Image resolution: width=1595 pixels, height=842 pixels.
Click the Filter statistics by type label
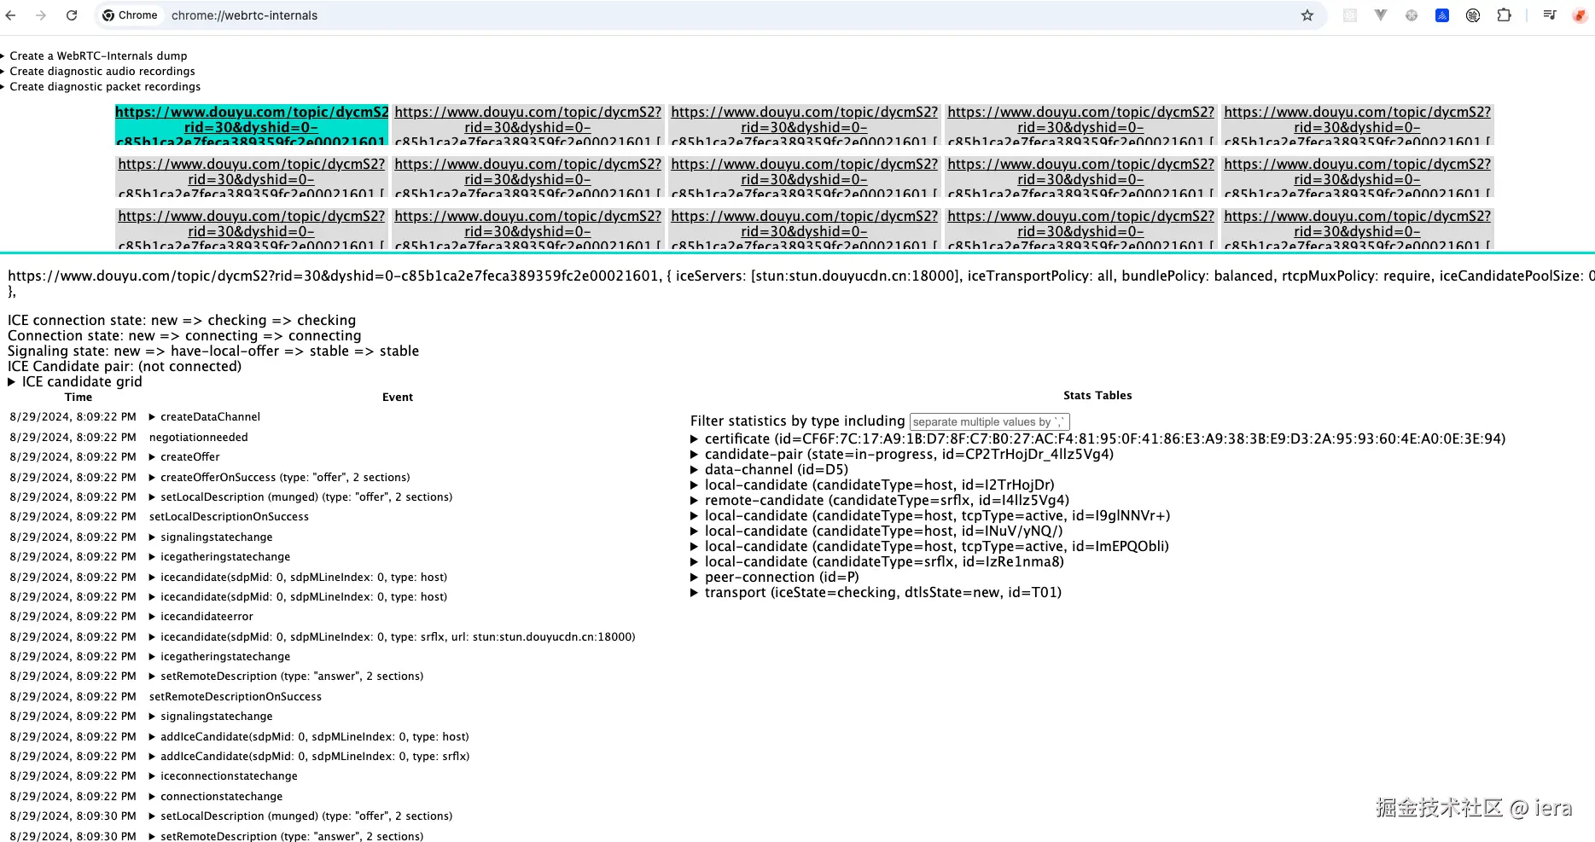(797, 421)
